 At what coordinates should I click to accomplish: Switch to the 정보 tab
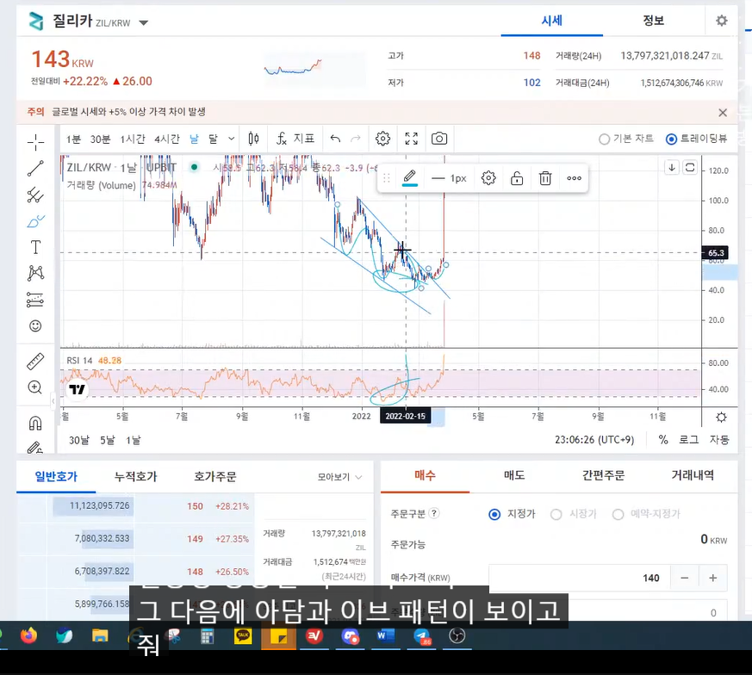pyautogui.click(x=653, y=21)
